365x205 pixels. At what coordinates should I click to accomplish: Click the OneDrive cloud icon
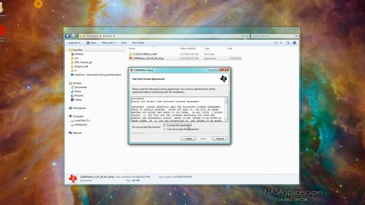pos(72,75)
